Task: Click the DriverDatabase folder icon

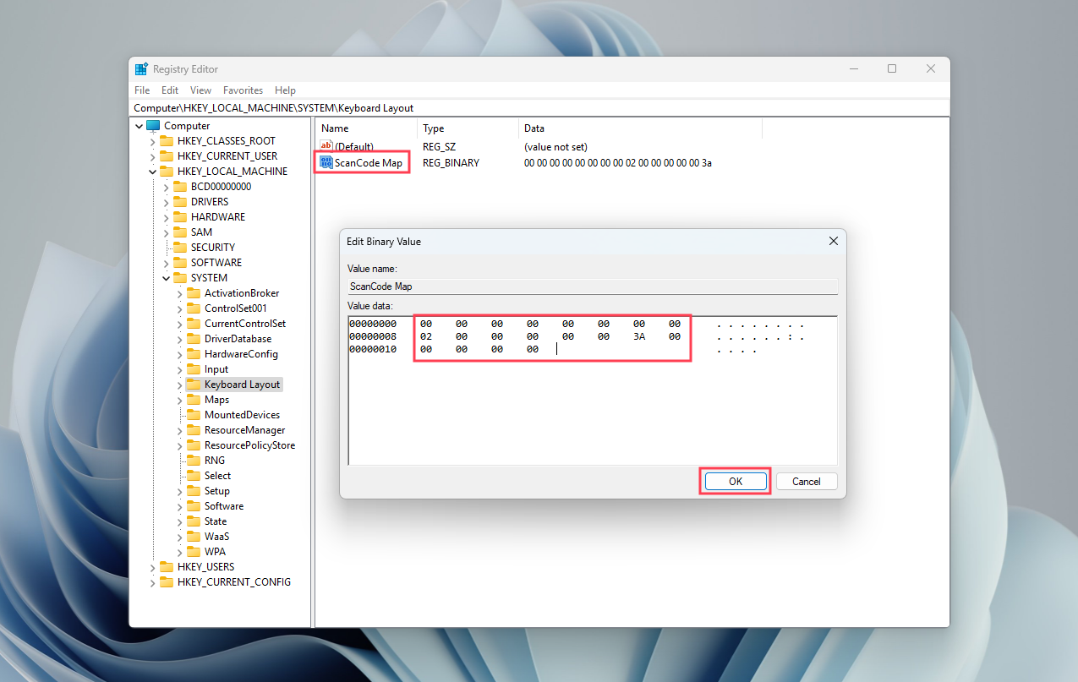Action: click(x=194, y=339)
